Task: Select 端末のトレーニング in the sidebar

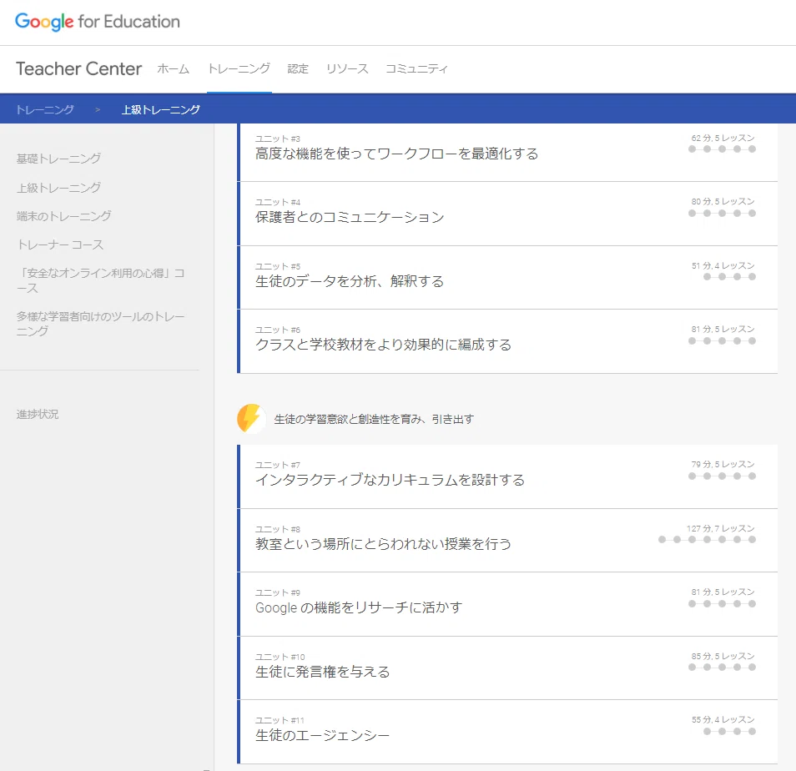Action: [63, 216]
